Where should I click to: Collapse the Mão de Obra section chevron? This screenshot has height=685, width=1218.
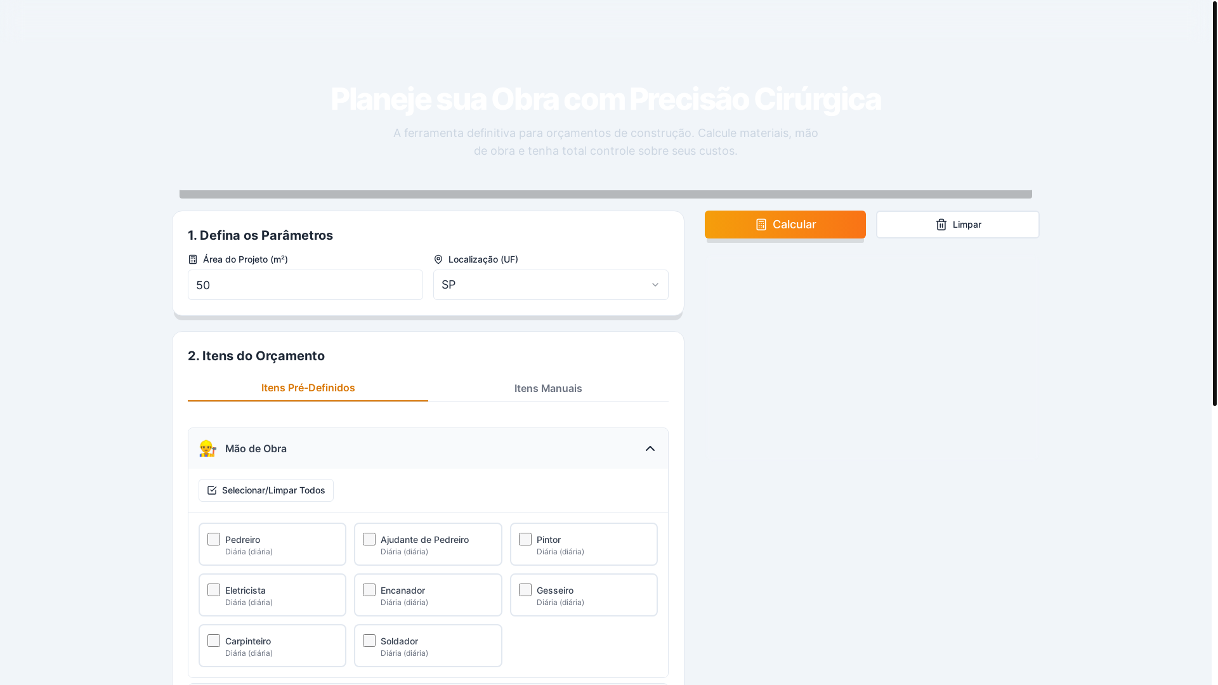tap(650, 448)
